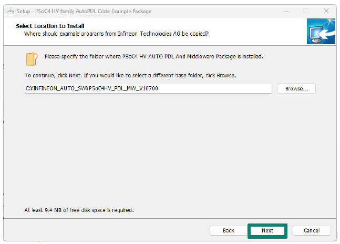This screenshot has width=340, height=244.
Task: Click the 'Select Location to Install' heading
Action: click(x=50, y=26)
